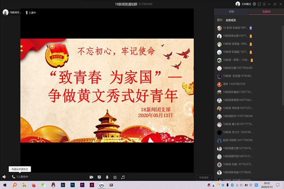This screenshot has height=189, width=284.
Task: Open the raise-hand queue phone icon
Action: point(13,177)
